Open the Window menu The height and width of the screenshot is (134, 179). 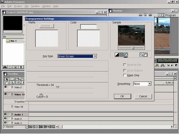[x=47, y=6]
